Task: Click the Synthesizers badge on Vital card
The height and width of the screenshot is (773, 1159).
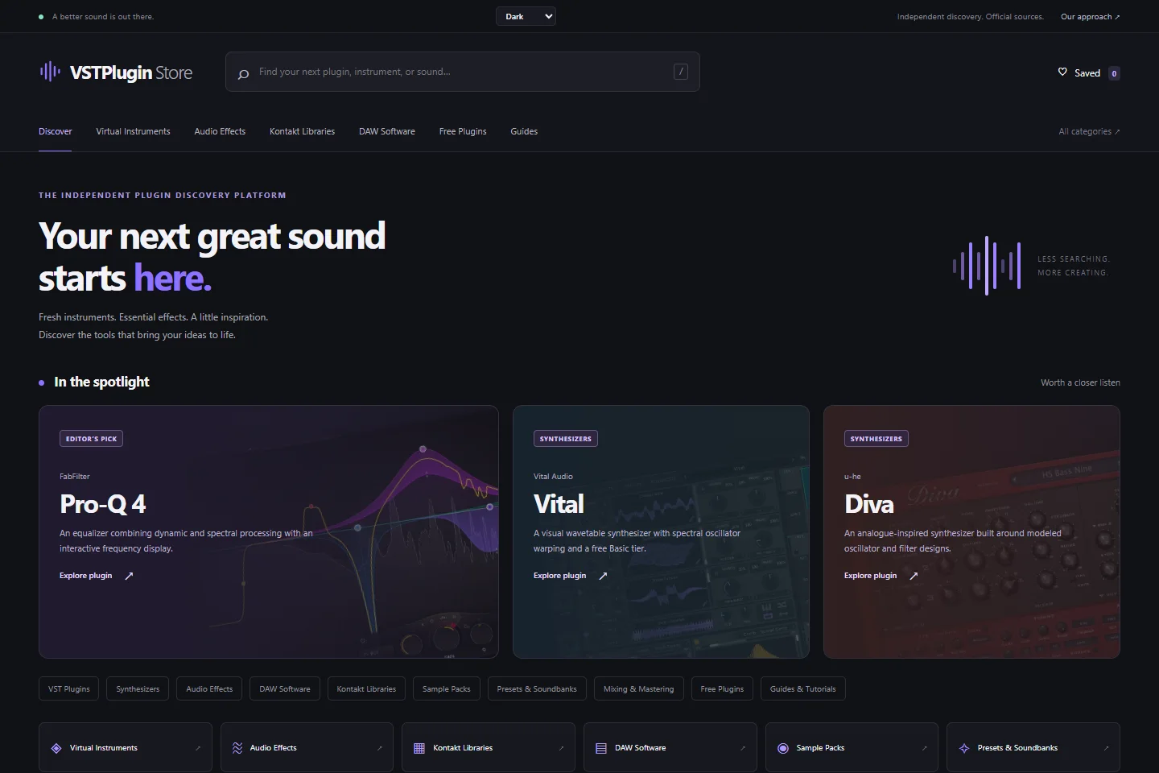Action: click(x=566, y=439)
